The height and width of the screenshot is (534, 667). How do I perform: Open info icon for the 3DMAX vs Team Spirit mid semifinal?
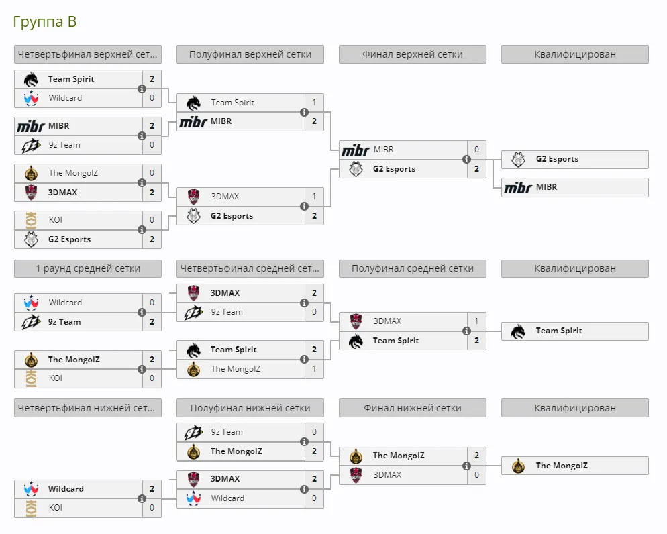[x=466, y=331]
